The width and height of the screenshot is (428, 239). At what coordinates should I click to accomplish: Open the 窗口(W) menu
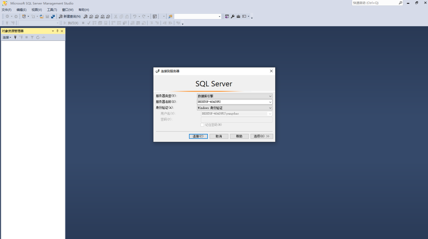(x=68, y=10)
